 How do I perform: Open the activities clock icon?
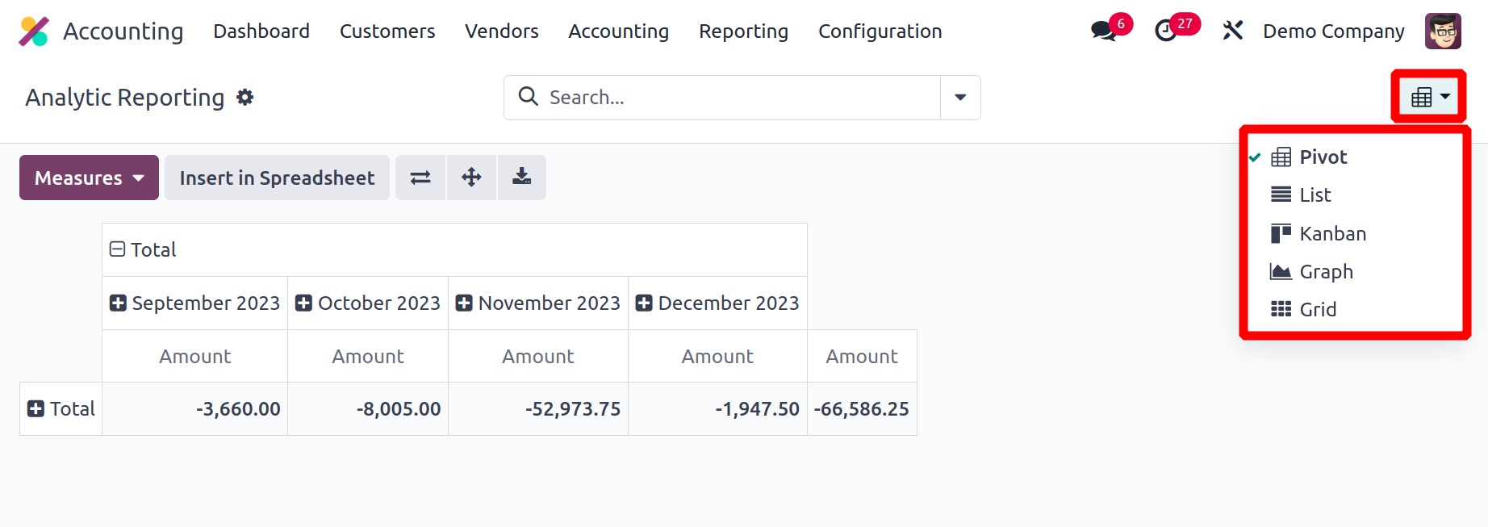(1166, 31)
